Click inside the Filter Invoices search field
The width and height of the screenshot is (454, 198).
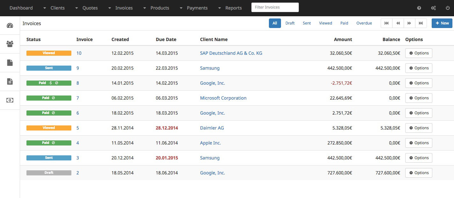(x=275, y=7)
